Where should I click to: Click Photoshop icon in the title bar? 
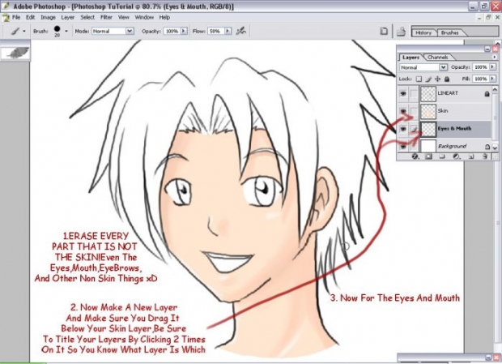click(x=6, y=6)
